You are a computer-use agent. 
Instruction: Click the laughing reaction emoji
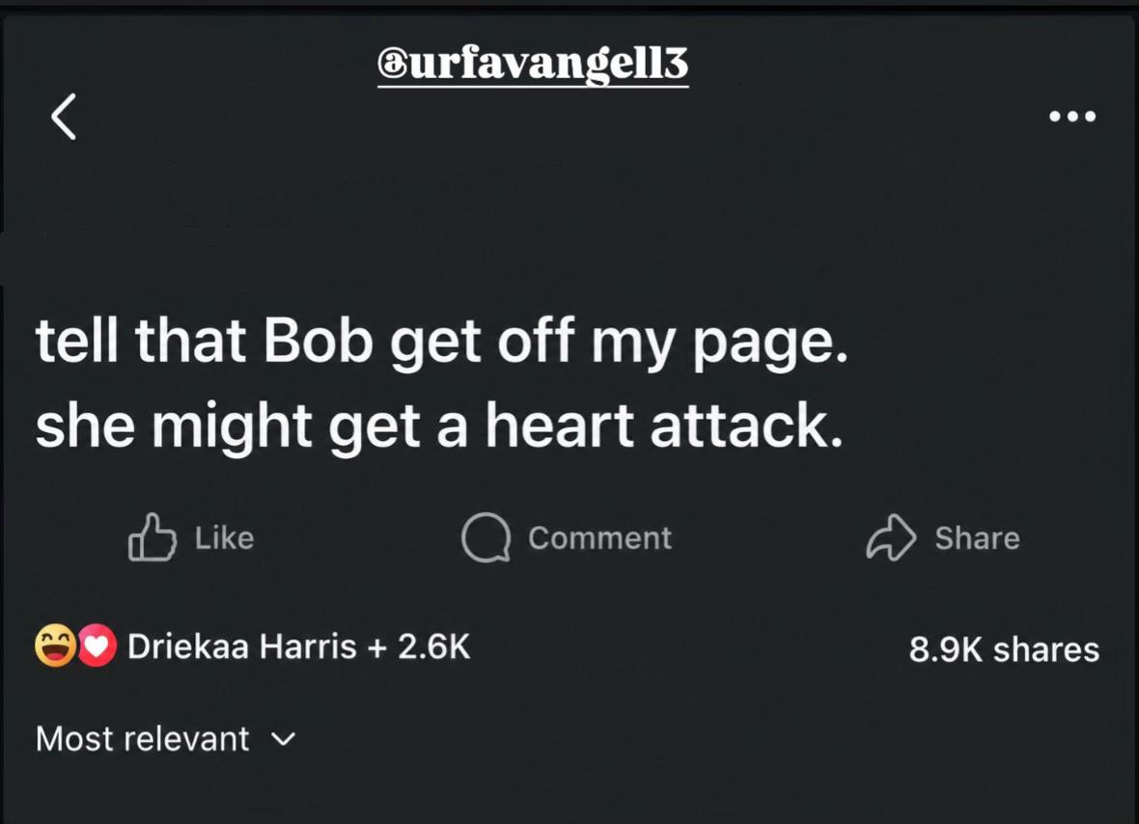pyautogui.click(x=55, y=645)
